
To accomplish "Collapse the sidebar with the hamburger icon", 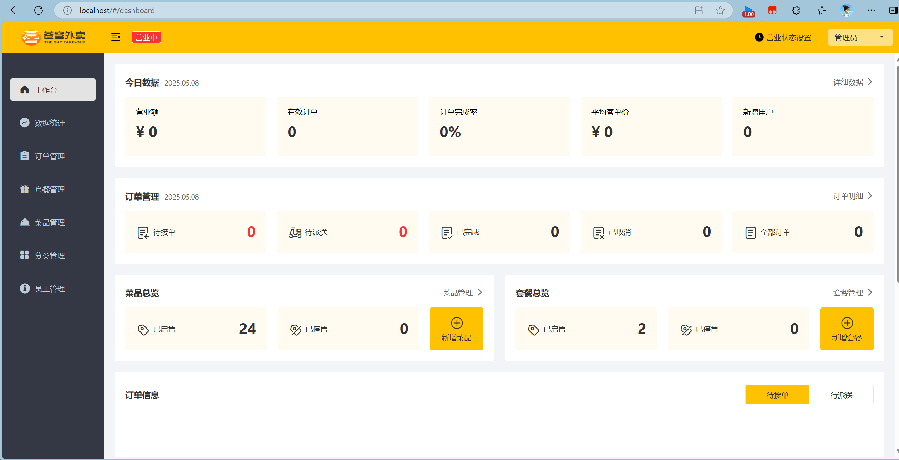I will click(x=115, y=37).
